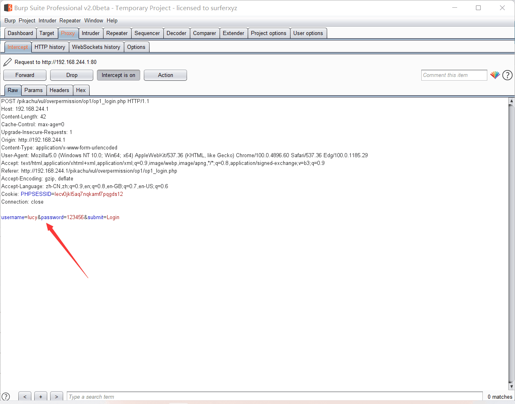The image size is (515, 404).
Task: Open the Project options tab
Action: (269, 33)
